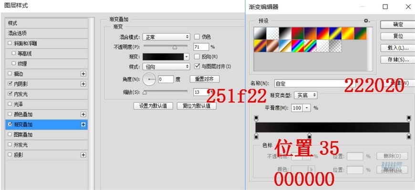Open the 渐变类型 dropdown showing 实底
The height and width of the screenshot is (190, 415).
point(306,95)
